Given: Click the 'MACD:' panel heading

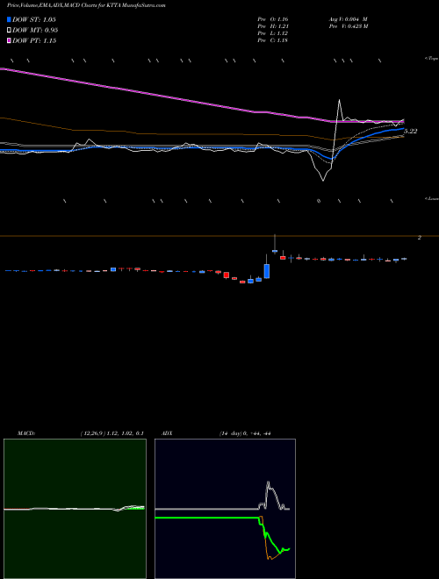Looking at the screenshot, I should pyautogui.click(x=26, y=433).
